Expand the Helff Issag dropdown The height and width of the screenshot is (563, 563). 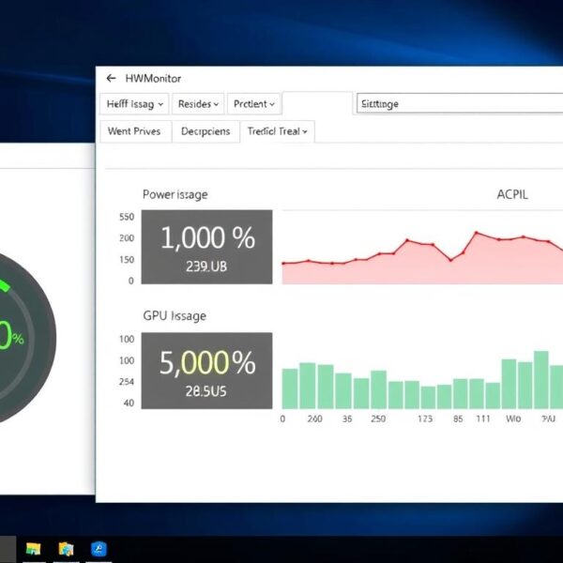(x=134, y=104)
